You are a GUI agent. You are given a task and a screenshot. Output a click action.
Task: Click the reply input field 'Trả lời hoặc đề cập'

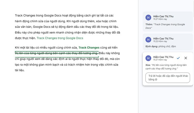168,78
